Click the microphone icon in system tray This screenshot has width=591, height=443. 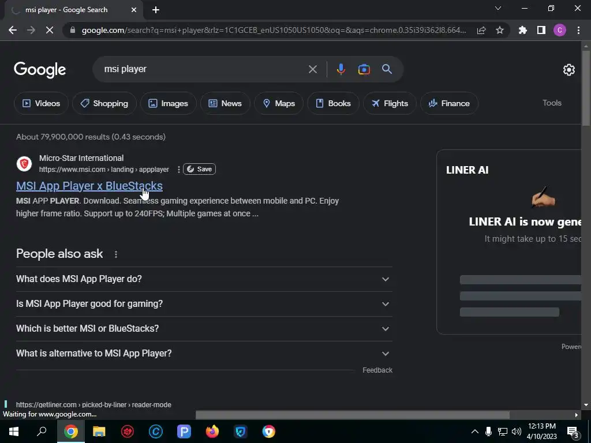[x=488, y=431]
